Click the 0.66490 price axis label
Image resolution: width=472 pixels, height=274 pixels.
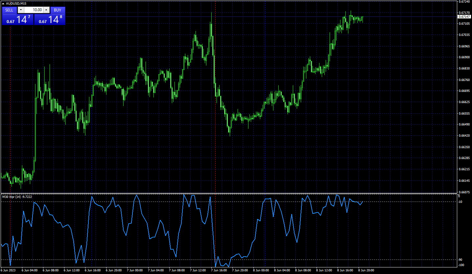[x=464, y=124]
